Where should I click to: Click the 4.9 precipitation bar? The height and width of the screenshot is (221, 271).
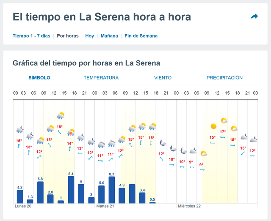tap(122, 196)
